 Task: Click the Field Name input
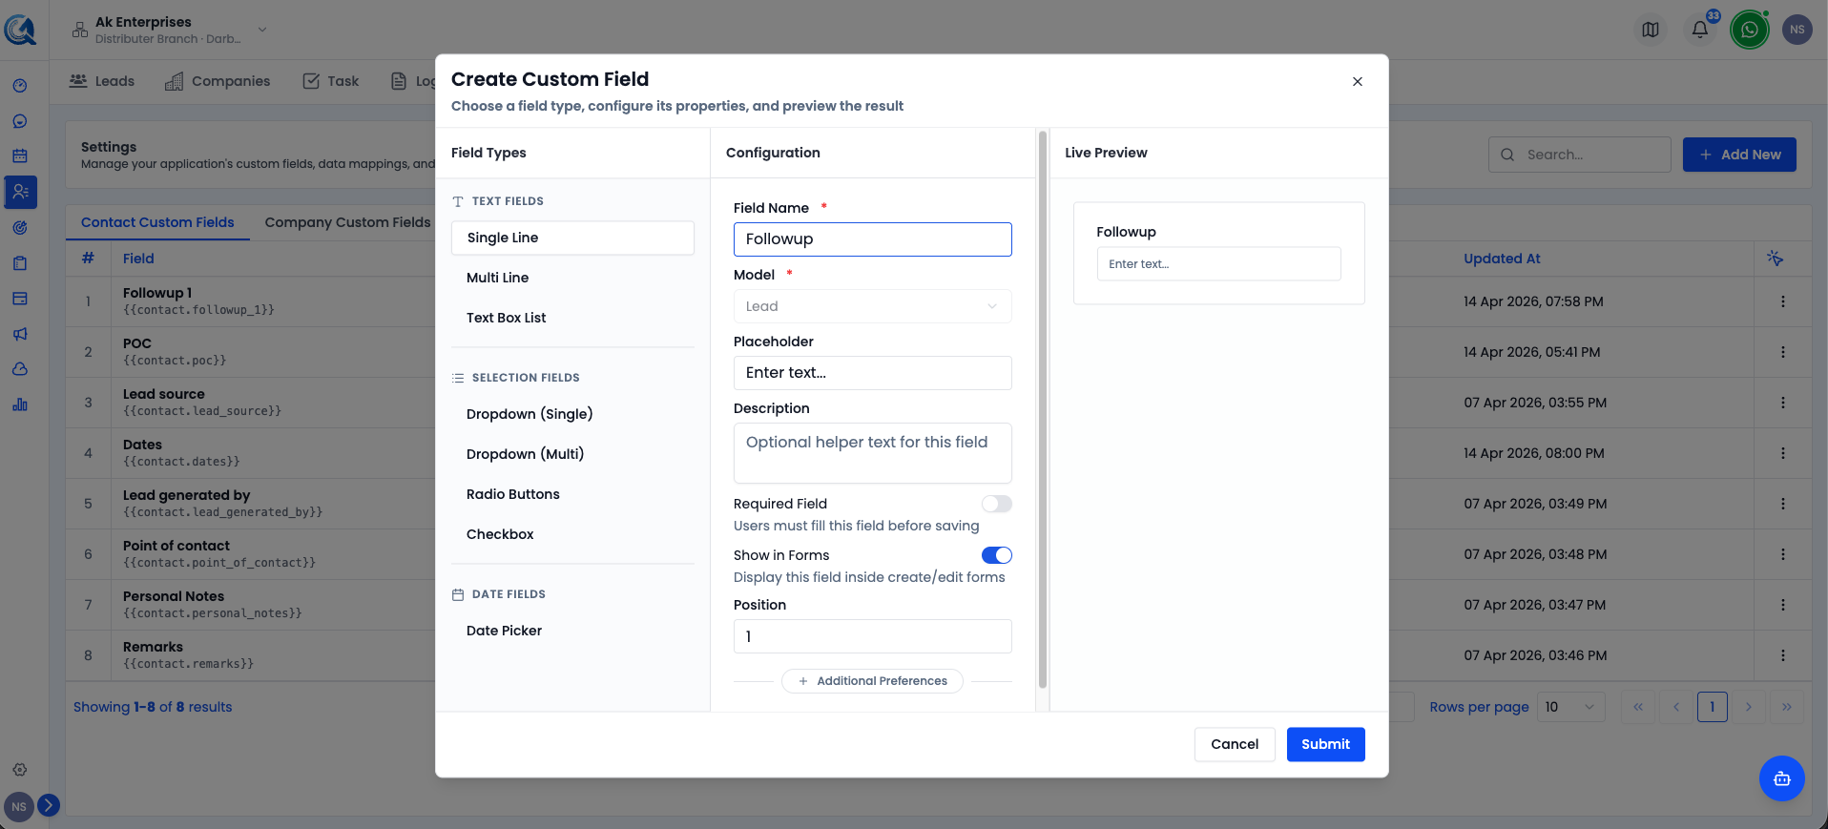point(872,239)
